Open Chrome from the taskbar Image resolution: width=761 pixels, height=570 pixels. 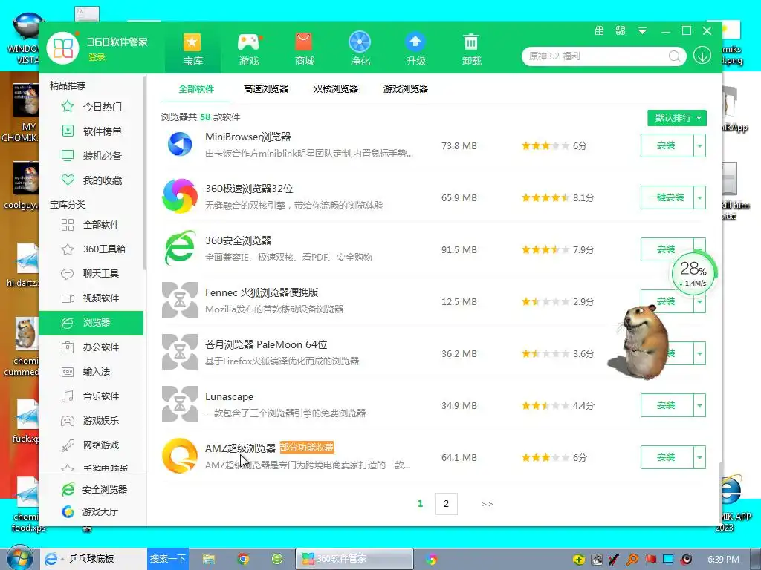point(243,560)
